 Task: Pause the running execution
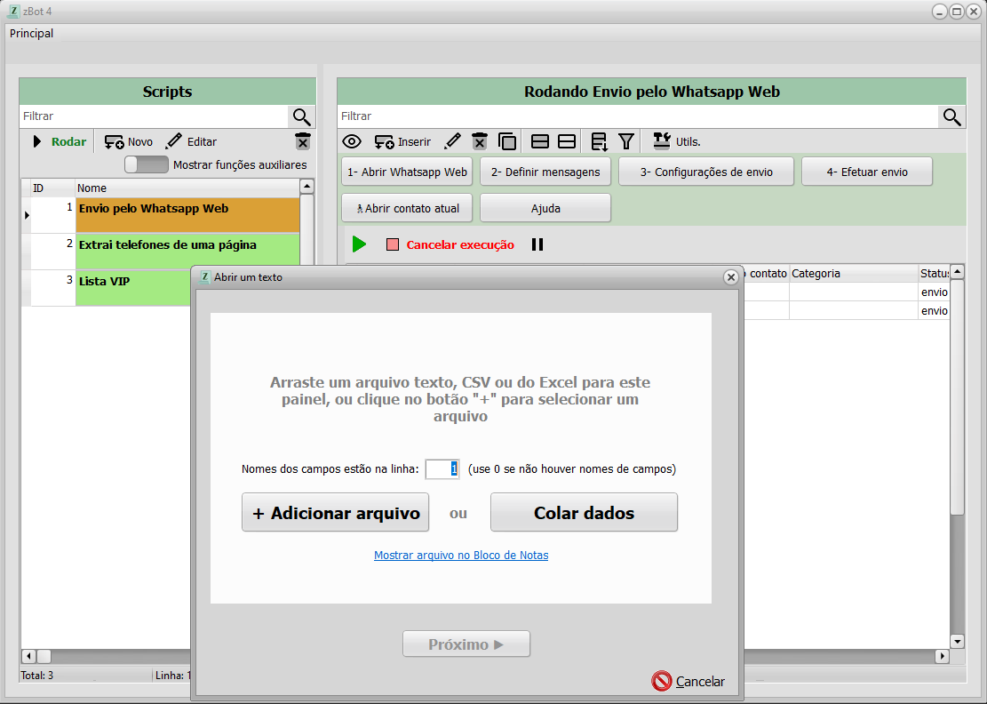click(x=537, y=244)
